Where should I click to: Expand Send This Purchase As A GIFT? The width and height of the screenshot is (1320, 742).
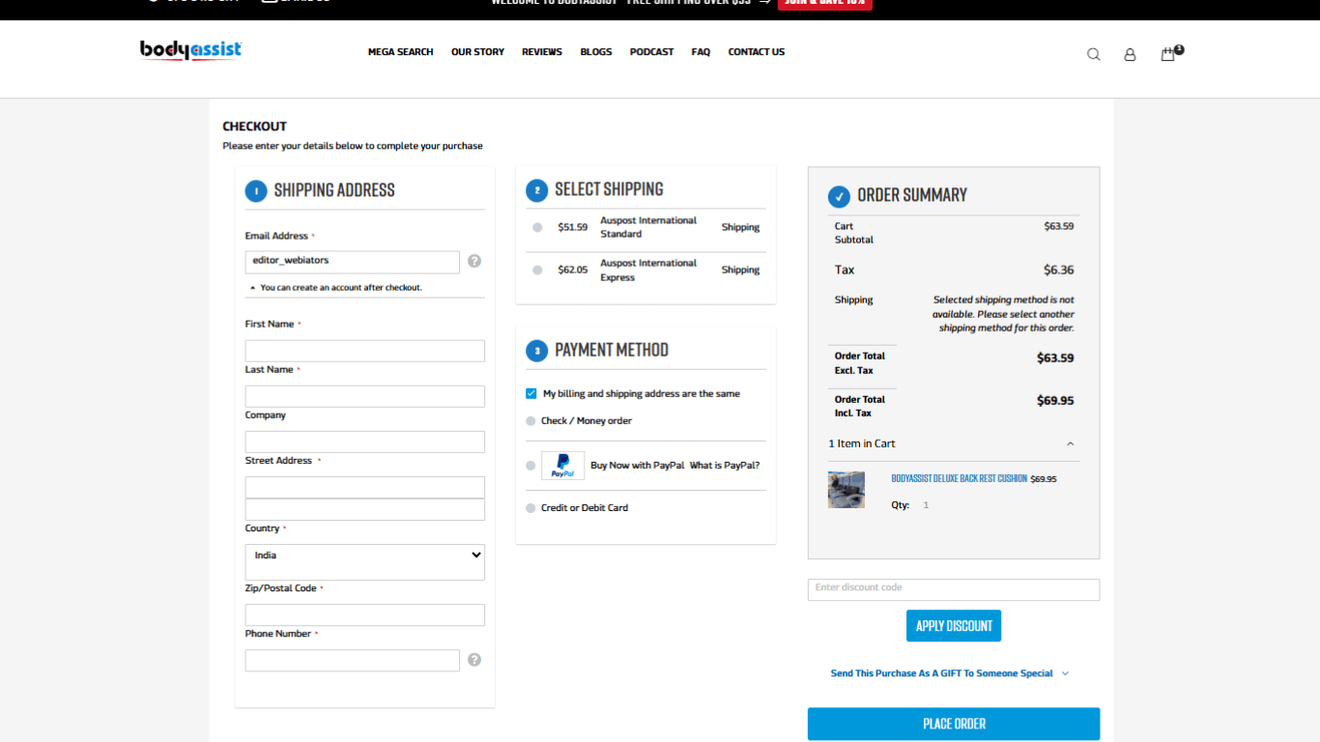[950, 673]
